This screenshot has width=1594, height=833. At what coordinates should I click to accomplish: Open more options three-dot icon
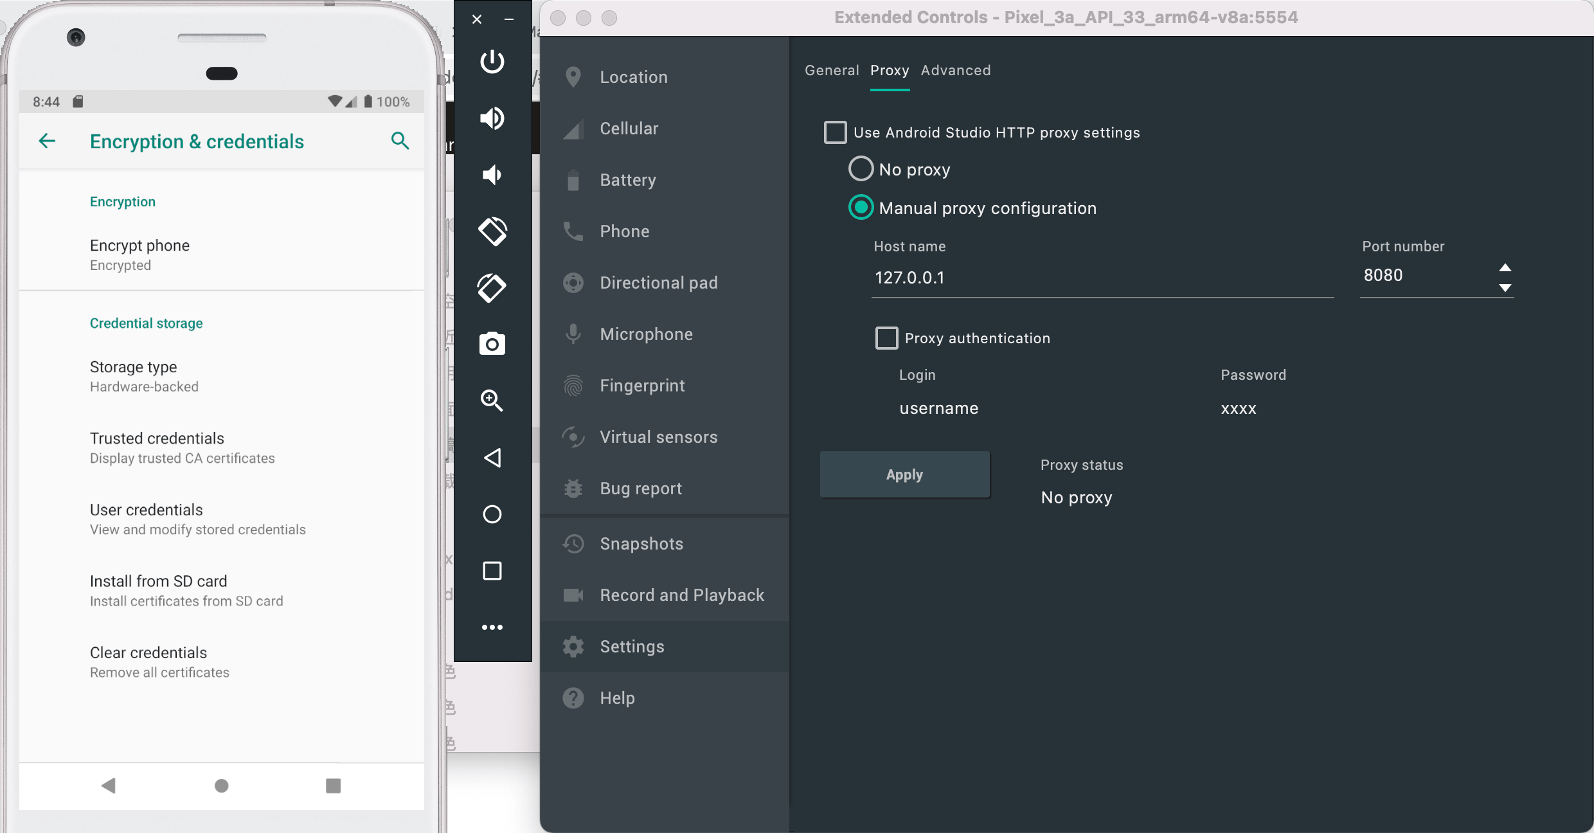[x=492, y=627]
